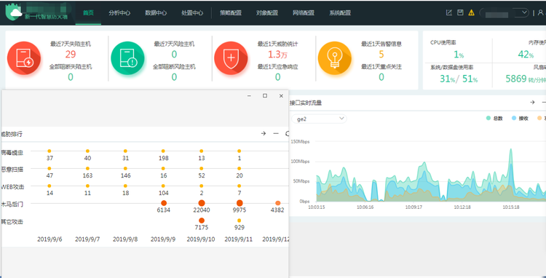Screen dimensions: 546x278
Task: Click the 最近7天风险主机 label
Action: click(174, 44)
